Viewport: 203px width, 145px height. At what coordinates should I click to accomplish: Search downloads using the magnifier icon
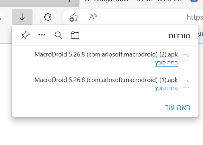tap(58, 35)
